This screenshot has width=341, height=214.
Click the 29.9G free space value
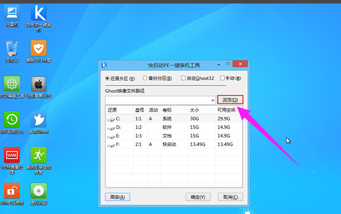pyautogui.click(x=223, y=119)
